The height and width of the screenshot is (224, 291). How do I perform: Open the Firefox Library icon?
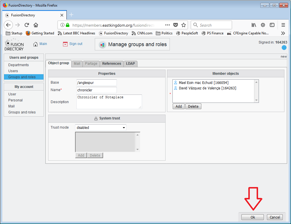[x=254, y=25]
